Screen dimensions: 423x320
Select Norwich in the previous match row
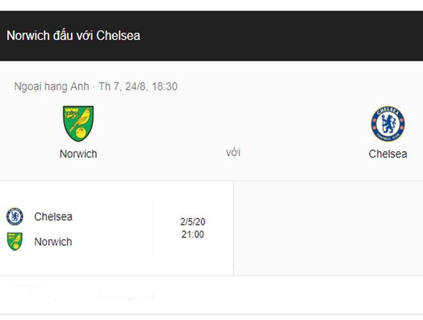(x=53, y=242)
